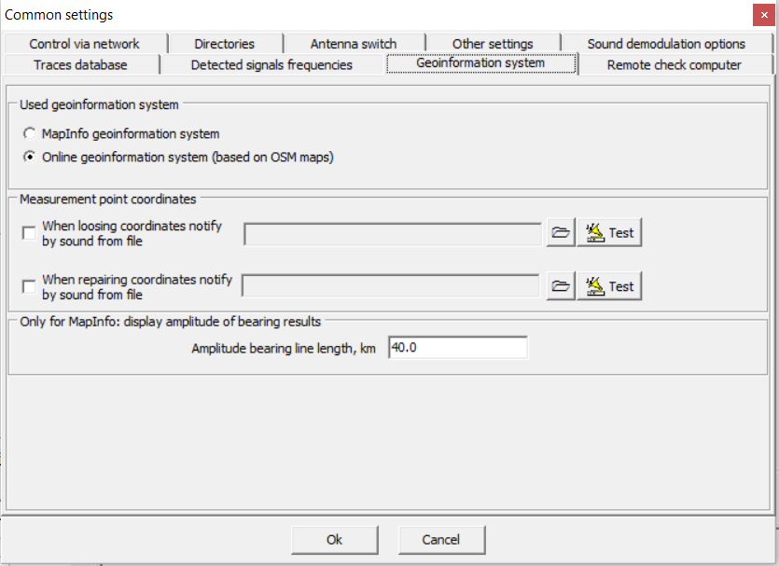Screen dimensions: 779x566
Task: Enable notify when repairing coordinates checkbox
Action: tap(29, 286)
